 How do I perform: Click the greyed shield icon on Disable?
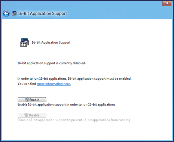coord(26,115)
